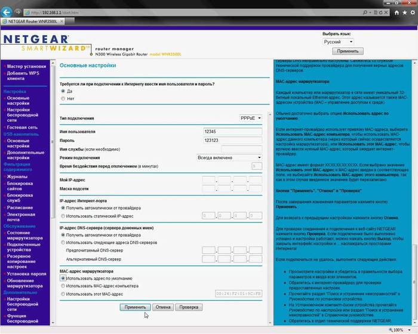Click the search magnifier in address bar

[365, 13]
